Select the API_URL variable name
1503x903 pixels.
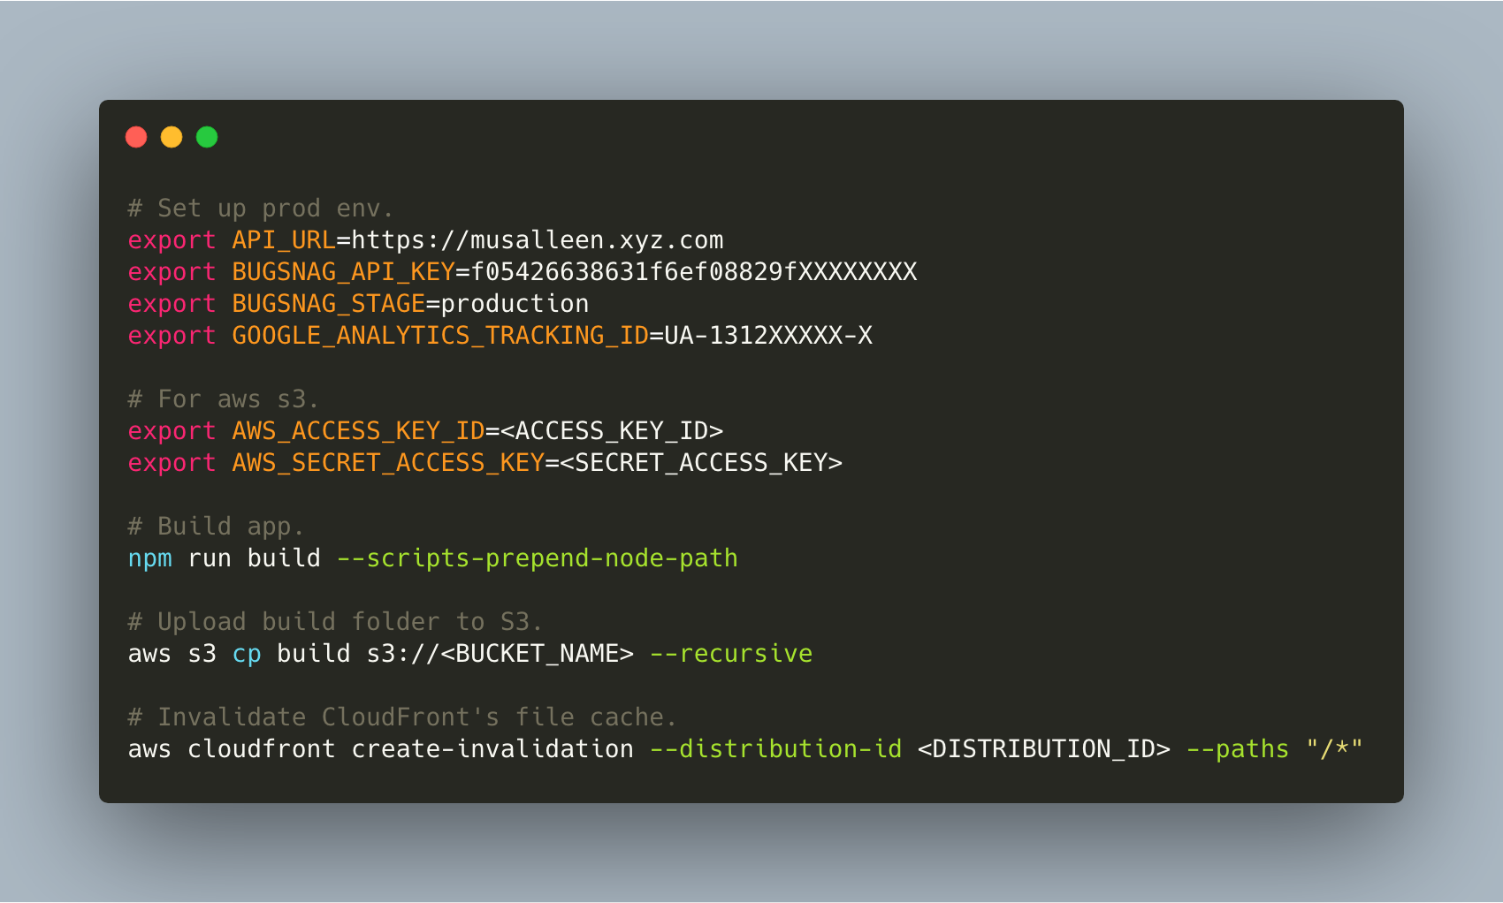click(284, 240)
